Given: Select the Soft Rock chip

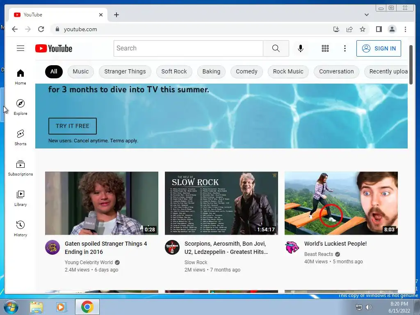Looking at the screenshot, I should (174, 71).
